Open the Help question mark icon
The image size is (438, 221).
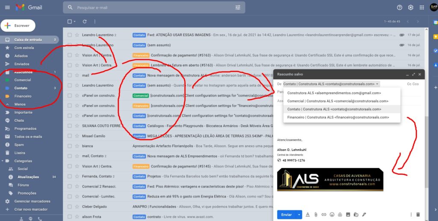(400, 8)
